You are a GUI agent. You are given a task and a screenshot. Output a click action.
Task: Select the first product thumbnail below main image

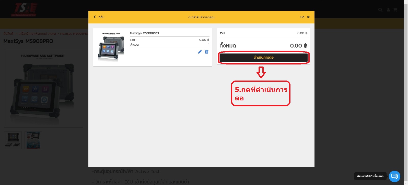pyautogui.click(x=13, y=140)
